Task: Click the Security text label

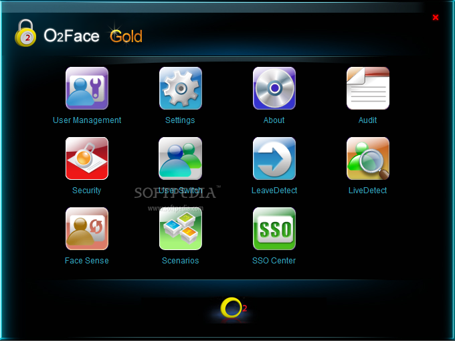Action: click(x=87, y=191)
